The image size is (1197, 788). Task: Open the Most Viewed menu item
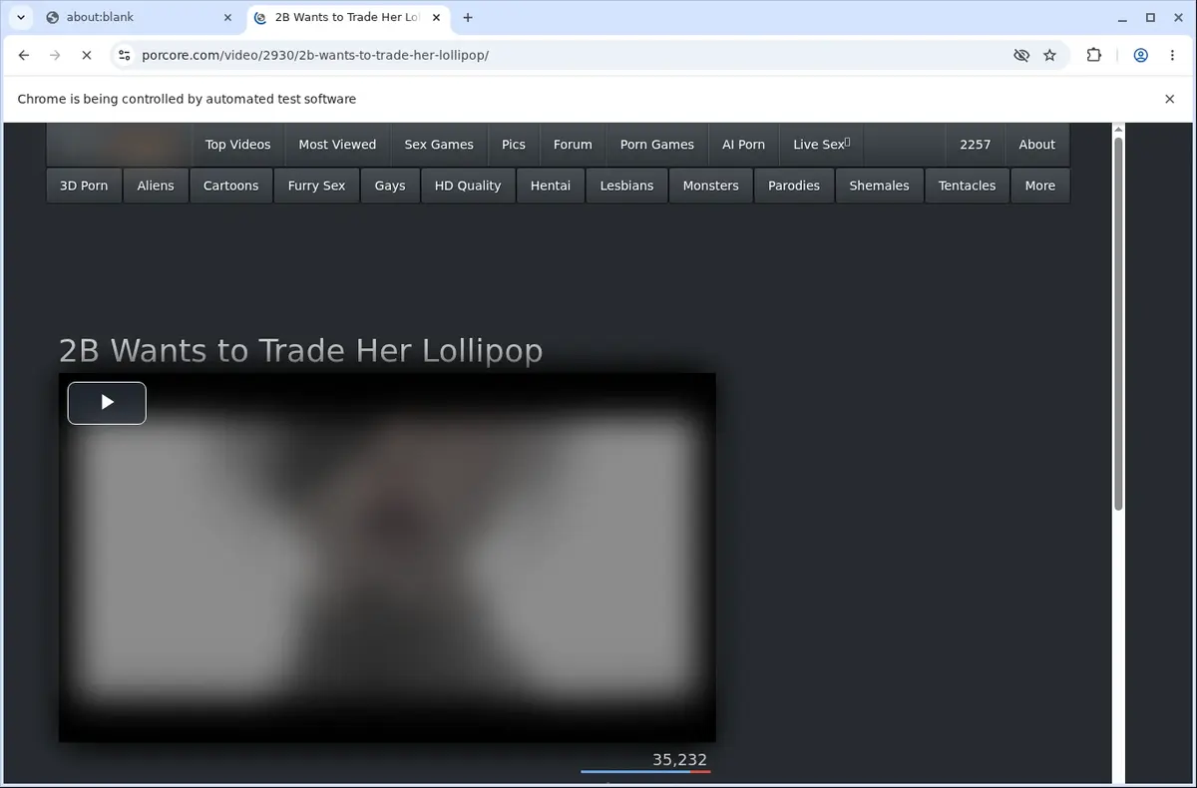[x=337, y=145]
